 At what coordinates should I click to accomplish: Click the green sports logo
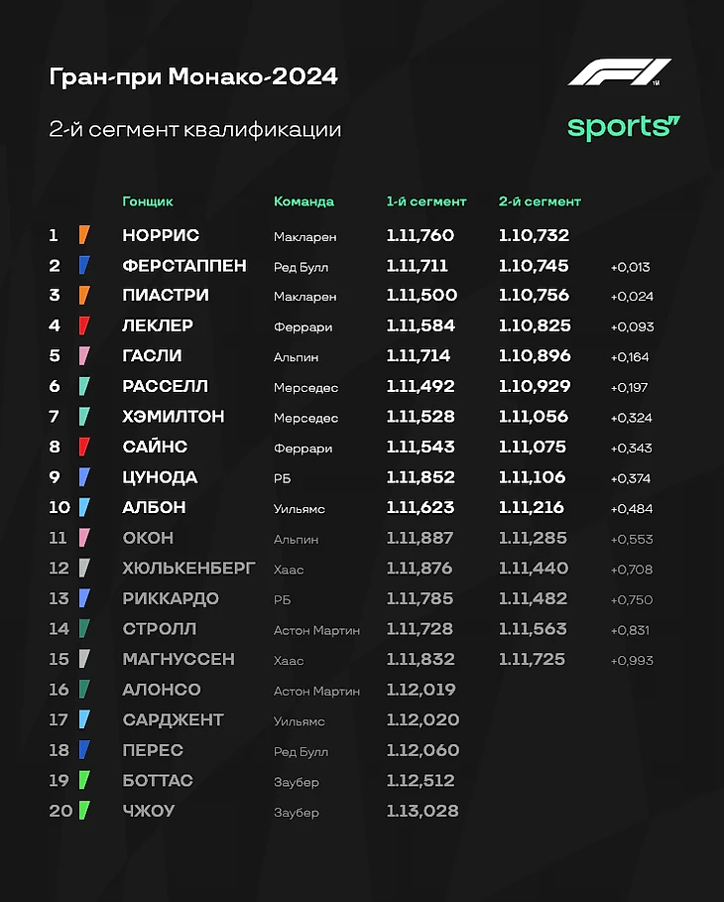623,127
